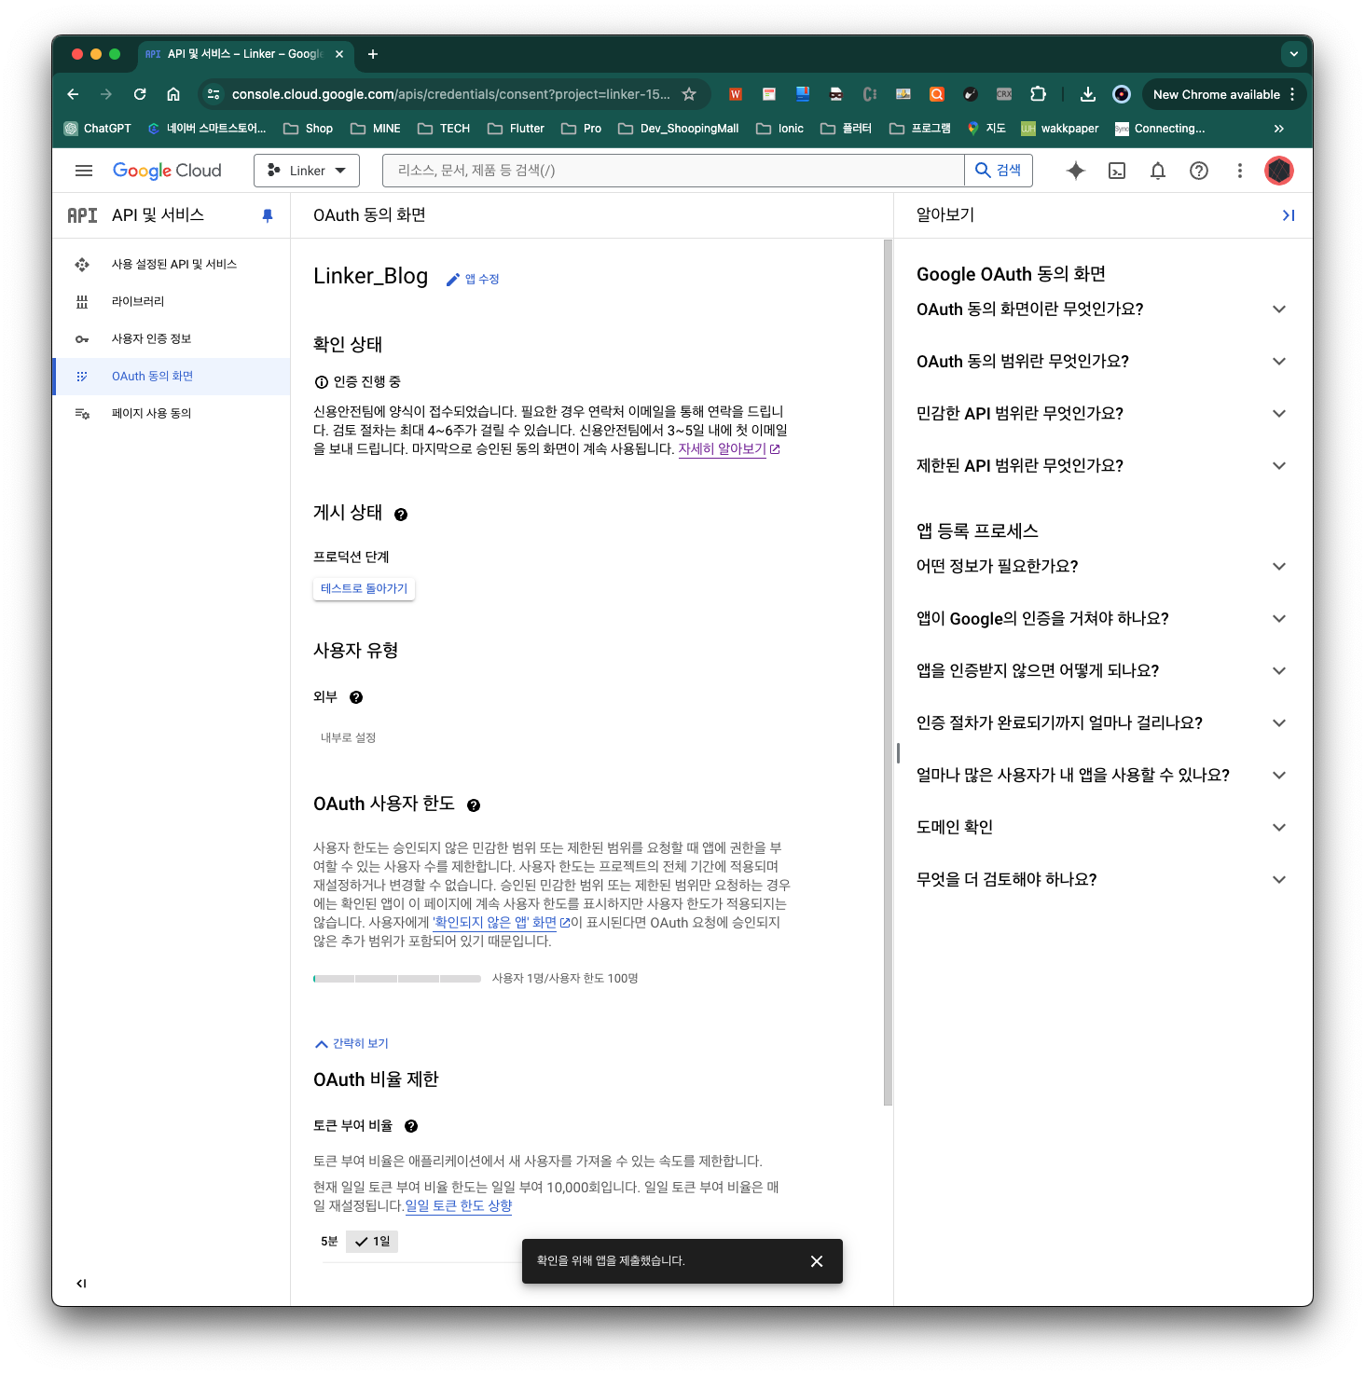The width and height of the screenshot is (1365, 1375).
Task: Select the 1일 time range toggle
Action: [372, 1242]
